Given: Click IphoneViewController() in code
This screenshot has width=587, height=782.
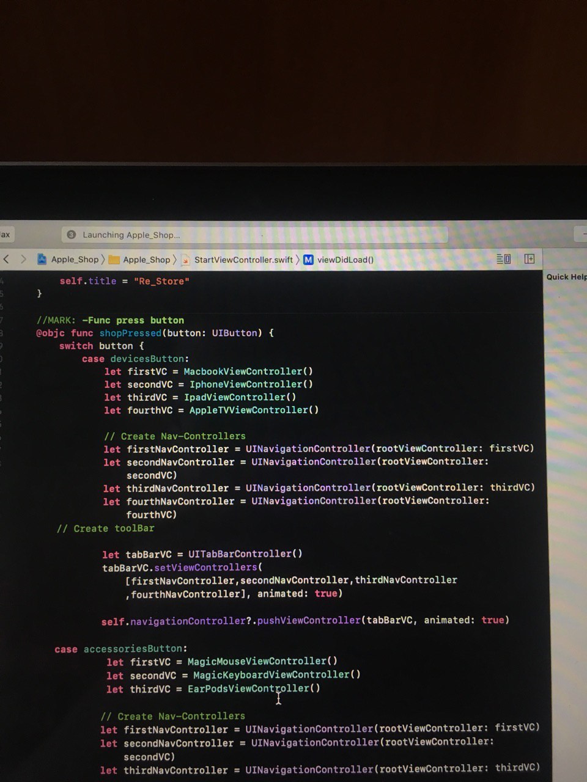Looking at the screenshot, I should (x=251, y=384).
